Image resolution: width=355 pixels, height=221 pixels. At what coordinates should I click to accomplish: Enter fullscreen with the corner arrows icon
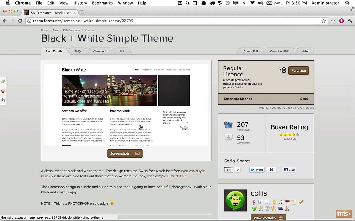[x=352, y=9]
